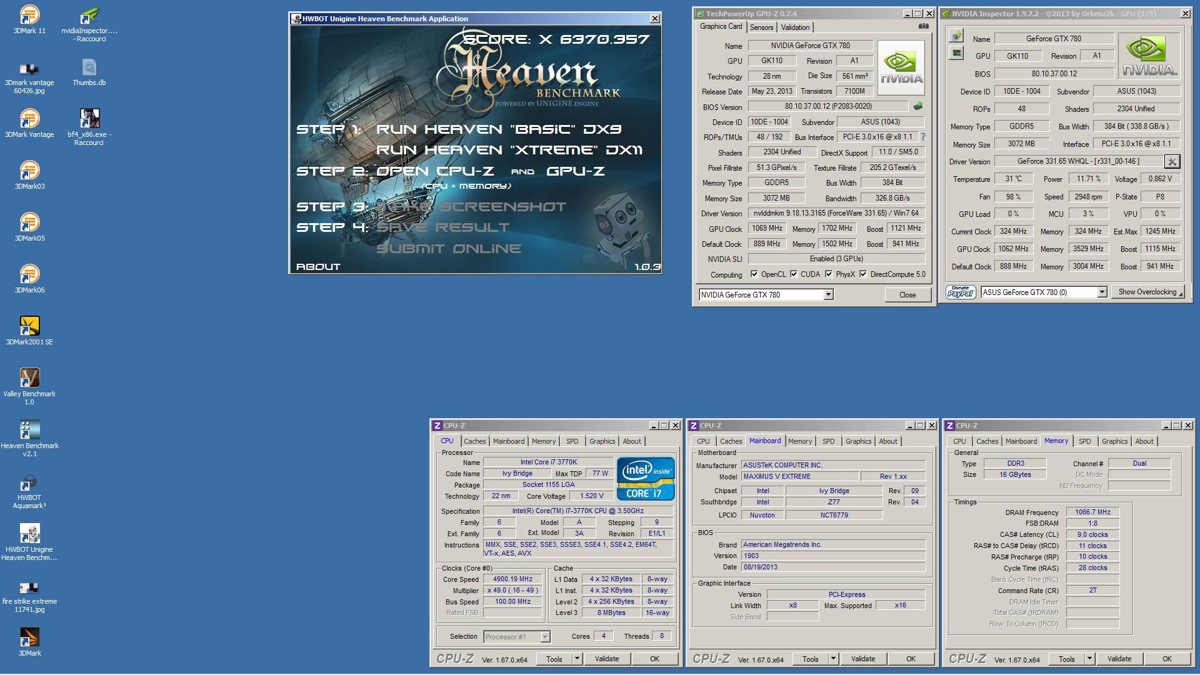Toggle the CUDA checkbox in GPU-Z
This screenshot has height=675, width=1200.
point(794,274)
